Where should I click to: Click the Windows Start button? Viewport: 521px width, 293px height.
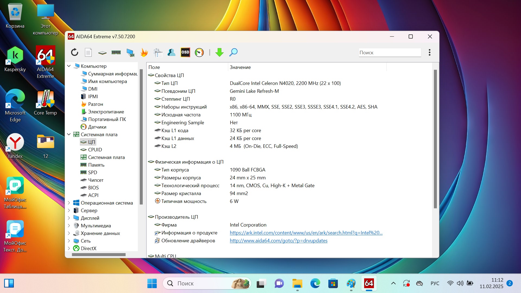click(x=152, y=283)
